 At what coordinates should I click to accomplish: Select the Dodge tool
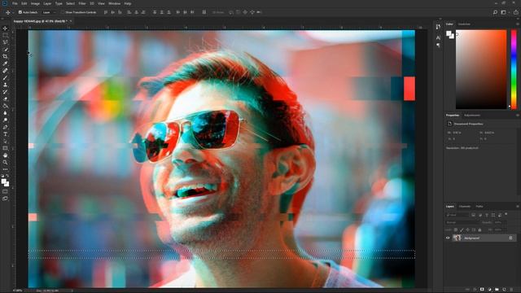[5, 120]
